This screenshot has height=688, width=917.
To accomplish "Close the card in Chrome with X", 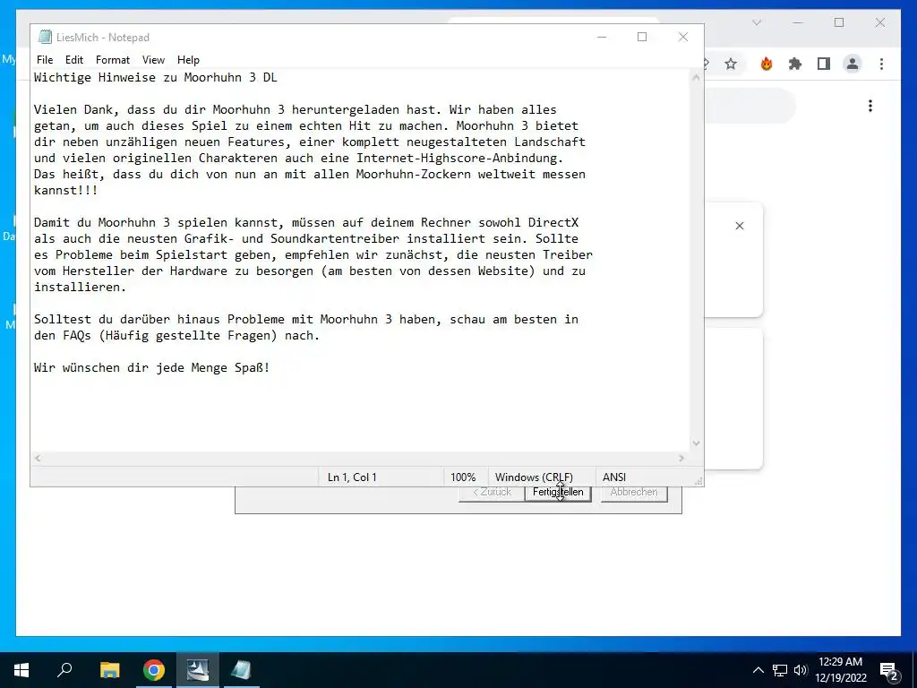I will click(740, 226).
